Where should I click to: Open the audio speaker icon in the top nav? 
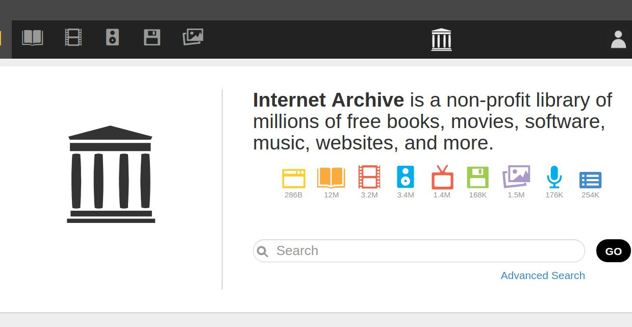(113, 38)
